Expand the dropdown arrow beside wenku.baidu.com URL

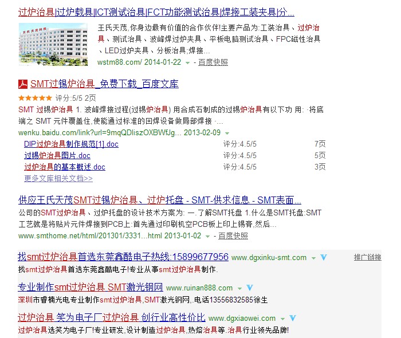pyautogui.click(x=227, y=133)
